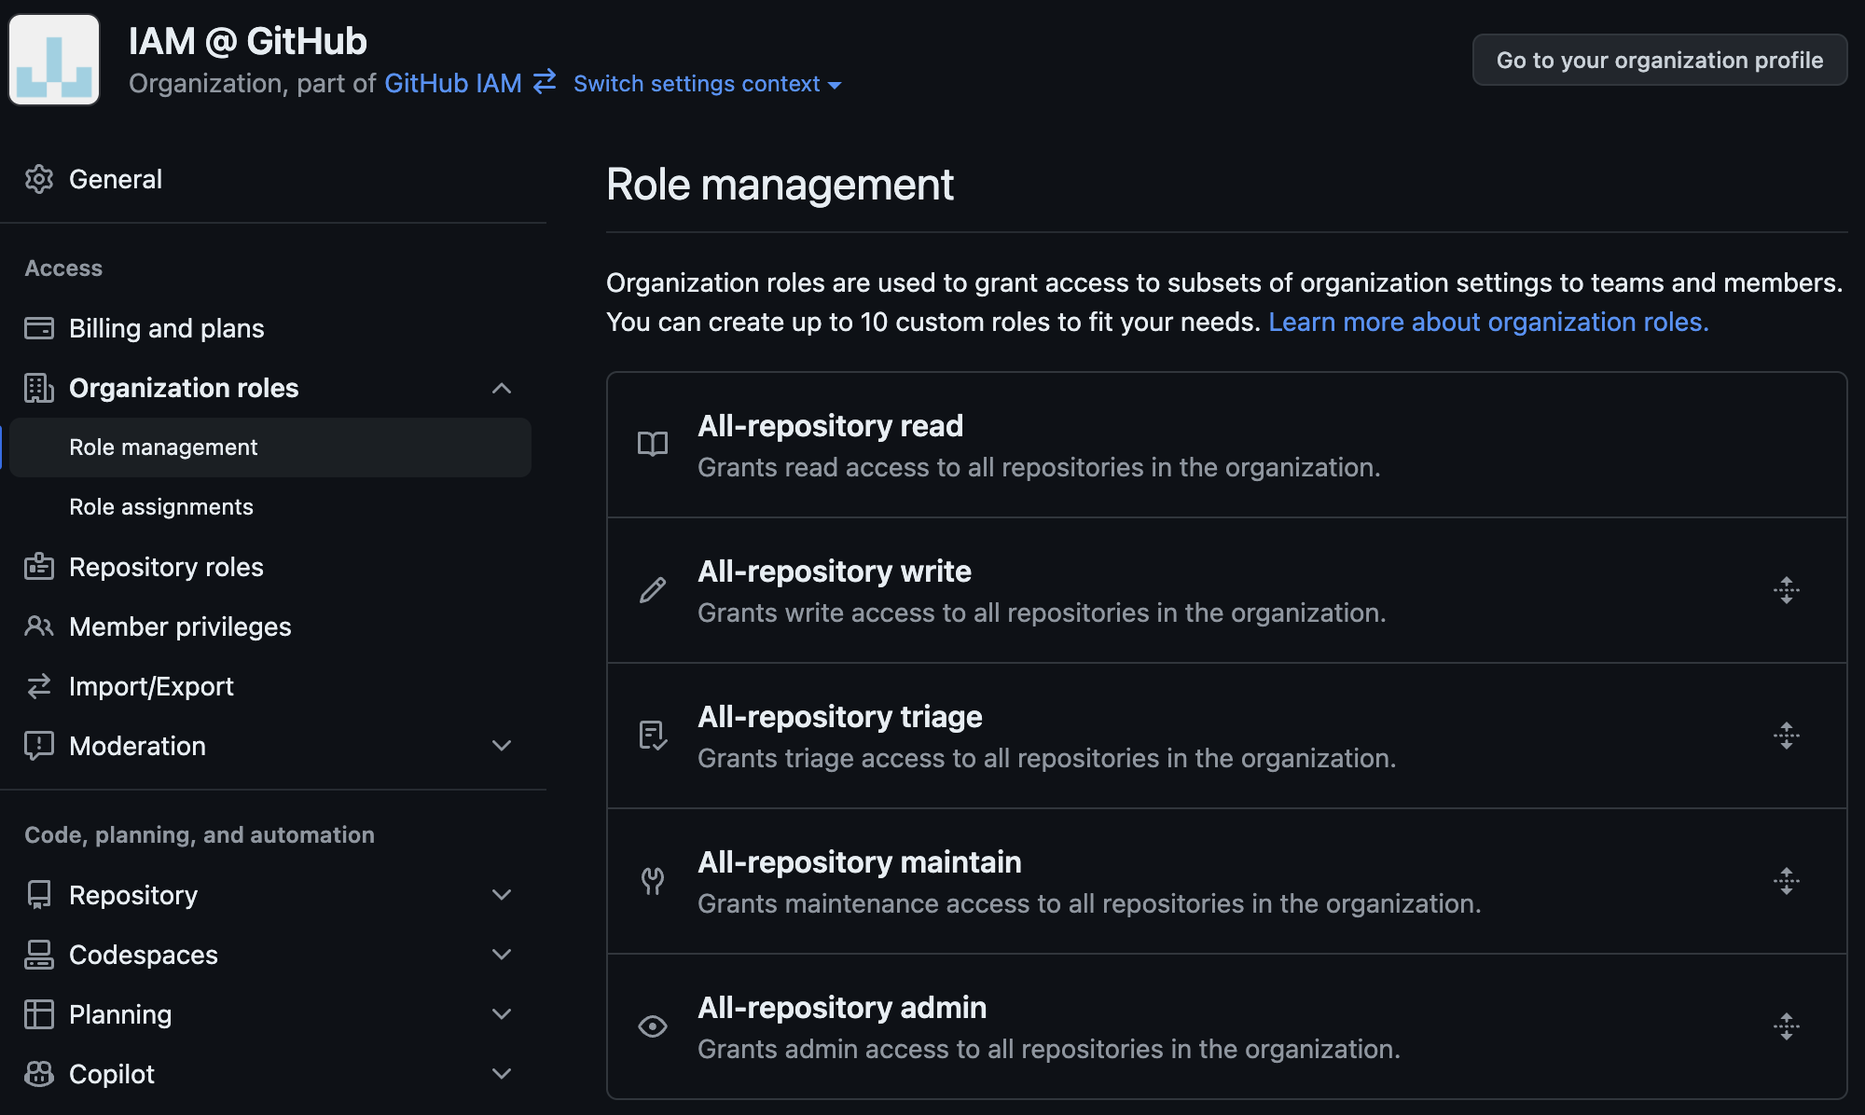1865x1115 pixels.
Task: Click the Copilot icon
Action: 39,1074
